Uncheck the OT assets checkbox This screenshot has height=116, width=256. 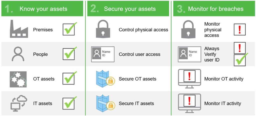pos(69,79)
